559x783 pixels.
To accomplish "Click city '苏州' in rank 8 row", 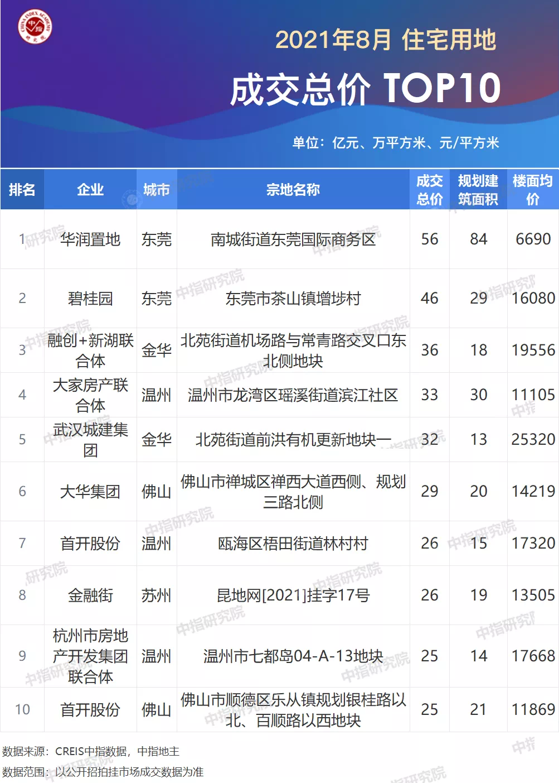I will point(157,595).
